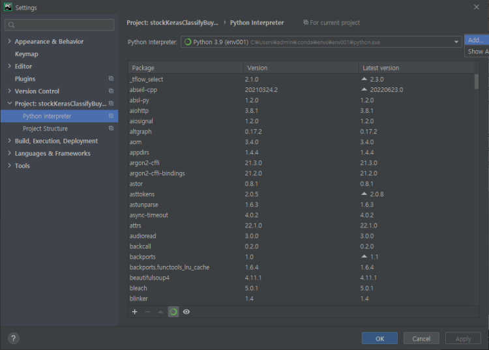
Task: Open the help question mark icon
Action: 14,338
